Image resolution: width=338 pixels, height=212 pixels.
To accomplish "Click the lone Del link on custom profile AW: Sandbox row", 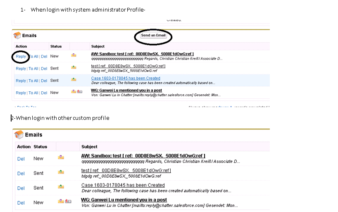I will [x=21, y=159].
